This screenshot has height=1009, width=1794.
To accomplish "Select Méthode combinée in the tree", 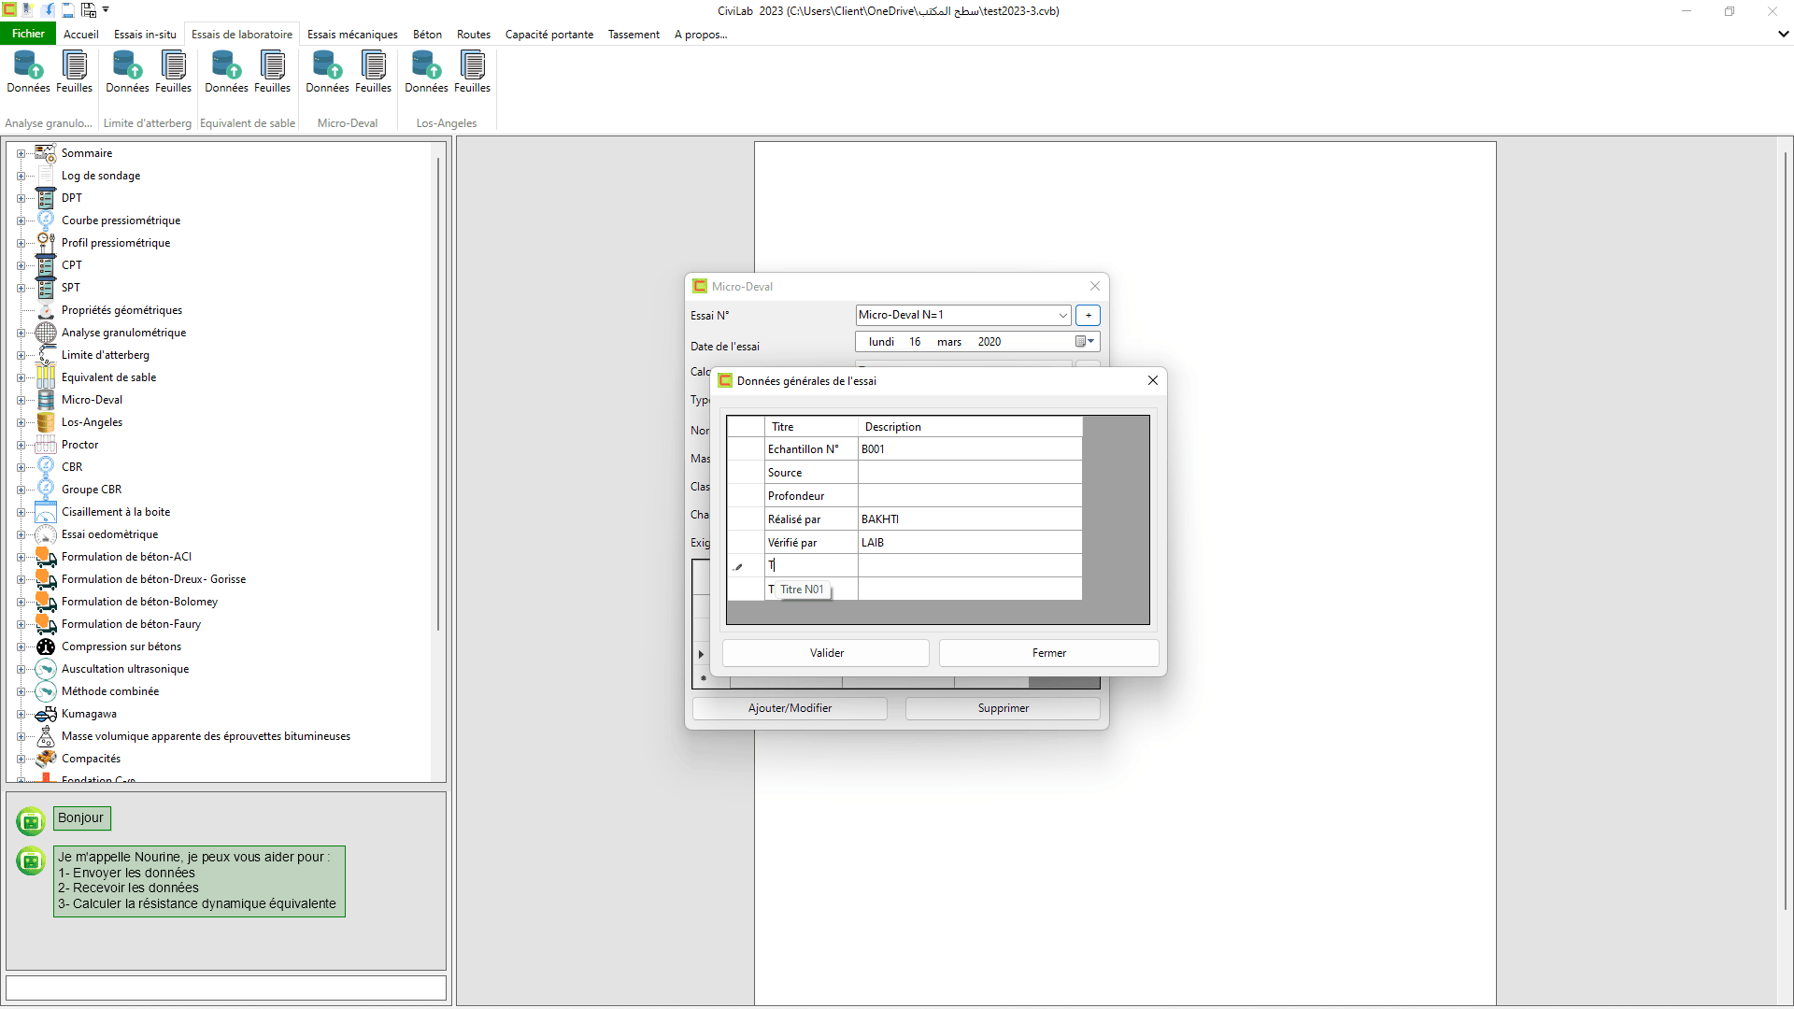I will (110, 691).
